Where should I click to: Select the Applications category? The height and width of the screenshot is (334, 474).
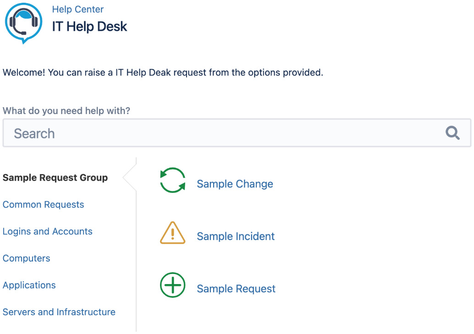point(29,285)
